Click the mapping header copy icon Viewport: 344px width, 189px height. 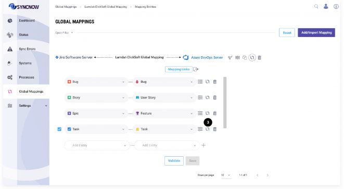pyautogui.click(x=245, y=57)
